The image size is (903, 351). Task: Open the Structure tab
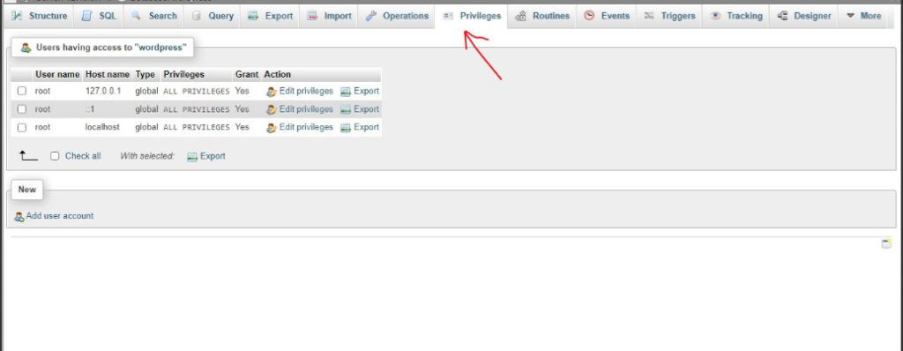pyautogui.click(x=39, y=16)
